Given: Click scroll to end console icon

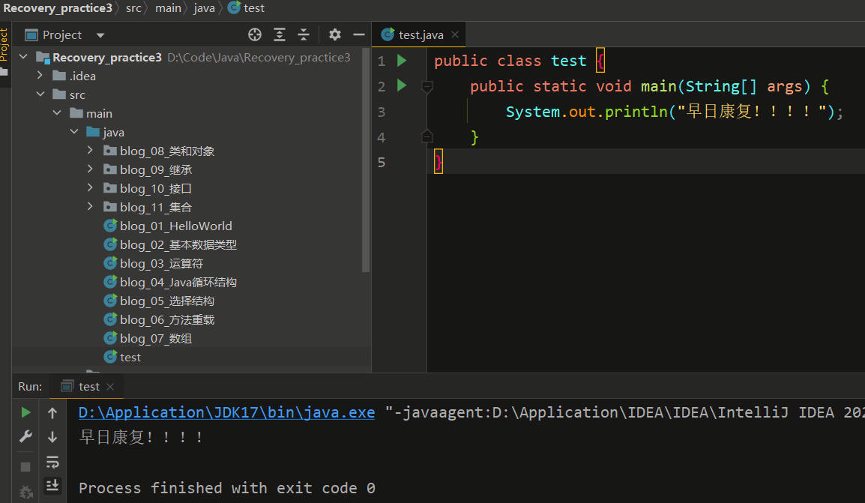Looking at the screenshot, I should click(x=52, y=485).
